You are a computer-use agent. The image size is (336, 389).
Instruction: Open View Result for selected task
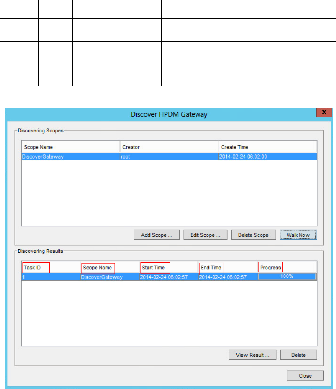click(252, 355)
